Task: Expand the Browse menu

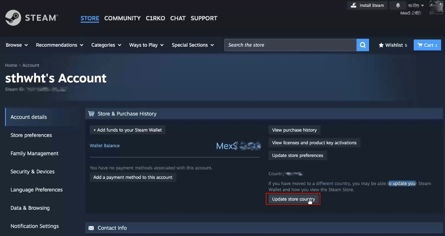Action: click(x=17, y=45)
